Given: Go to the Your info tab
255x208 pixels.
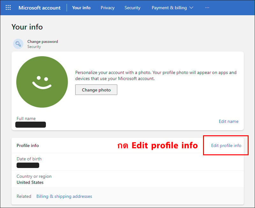Looking at the screenshot, I should pyautogui.click(x=81, y=8).
